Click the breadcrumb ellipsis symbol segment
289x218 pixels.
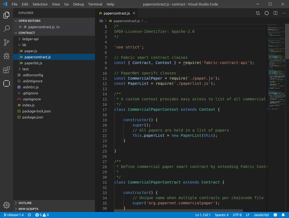pos(146,21)
